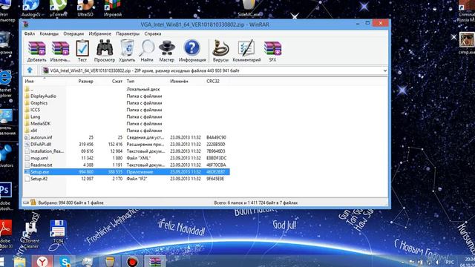Image resolution: width=475 pixels, height=267 pixels.
Task: Open the SideMC.exe desktop shortcut
Action: pos(249,8)
